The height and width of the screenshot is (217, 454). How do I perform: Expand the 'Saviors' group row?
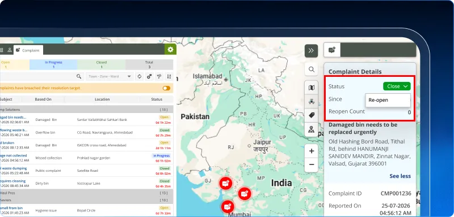(87, 200)
